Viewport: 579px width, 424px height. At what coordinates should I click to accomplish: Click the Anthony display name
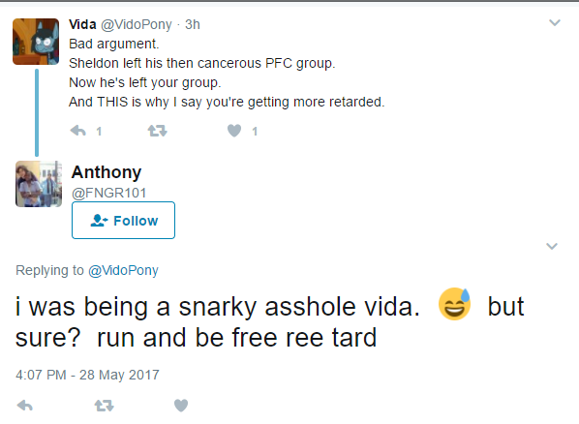[107, 172]
